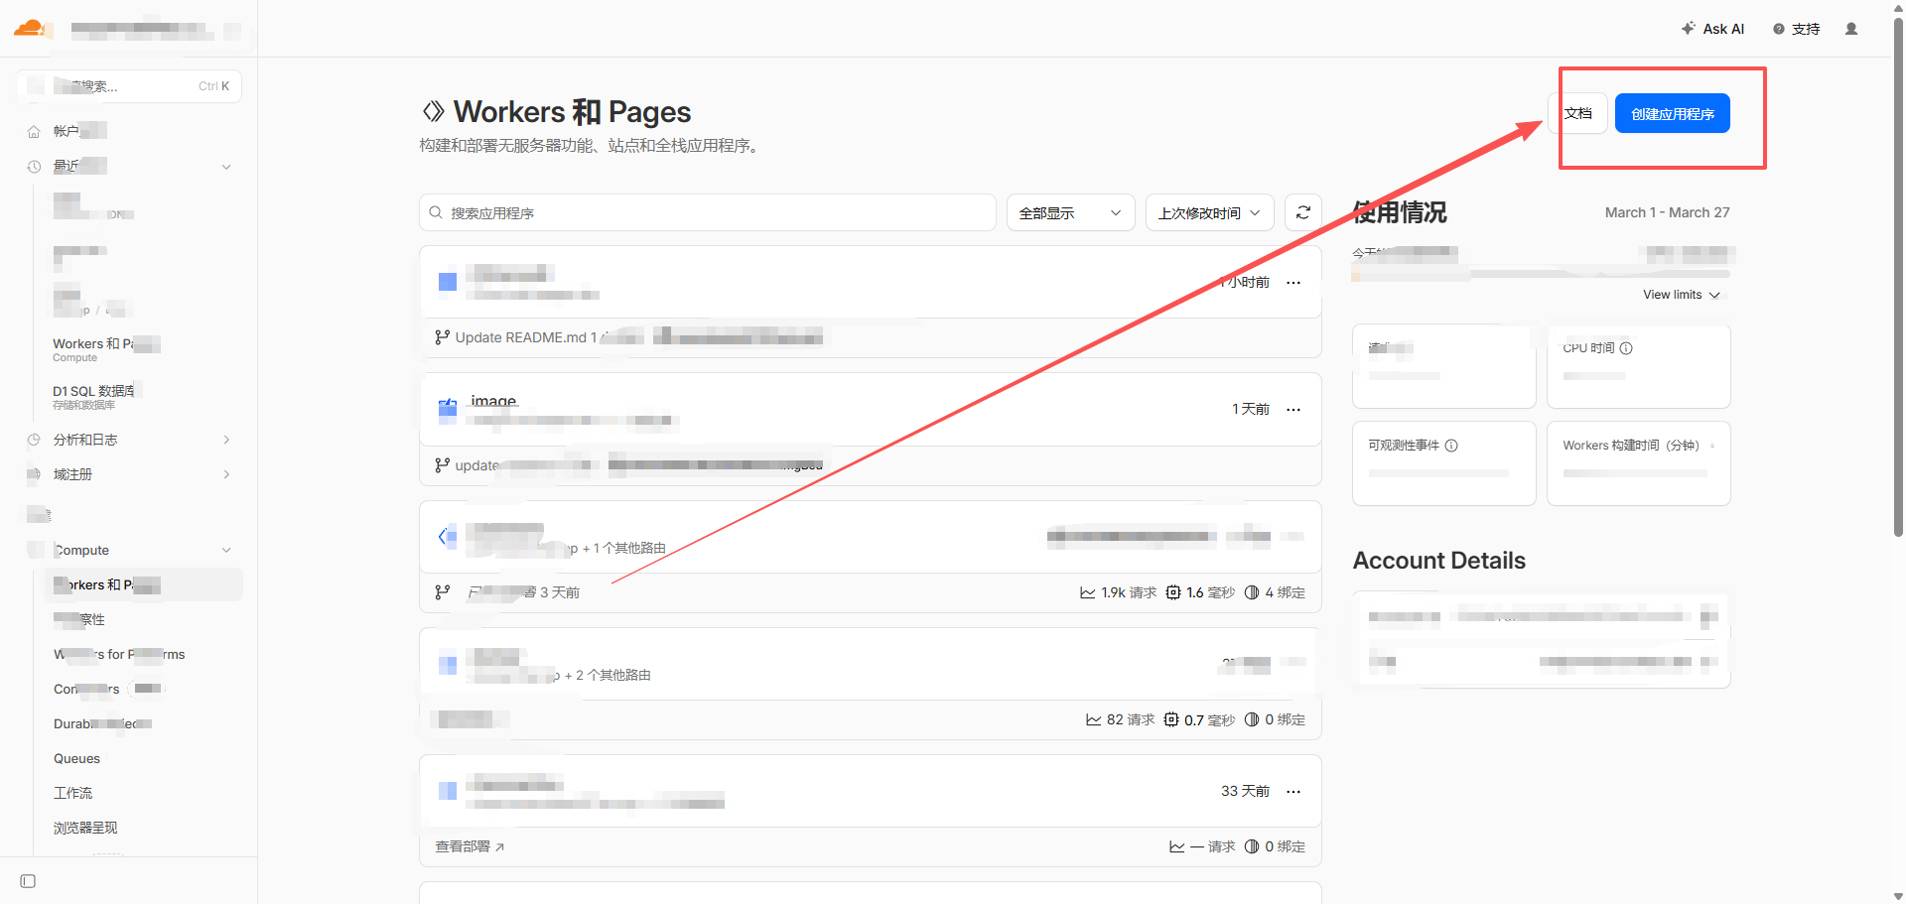Click the page scrollbar thumb
The height and width of the screenshot is (904, 1906).
tap(1898, 278)
